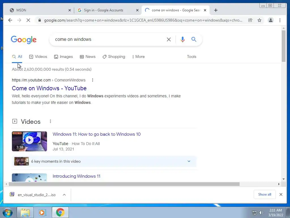Click in the Google search input field

(109, 39)
